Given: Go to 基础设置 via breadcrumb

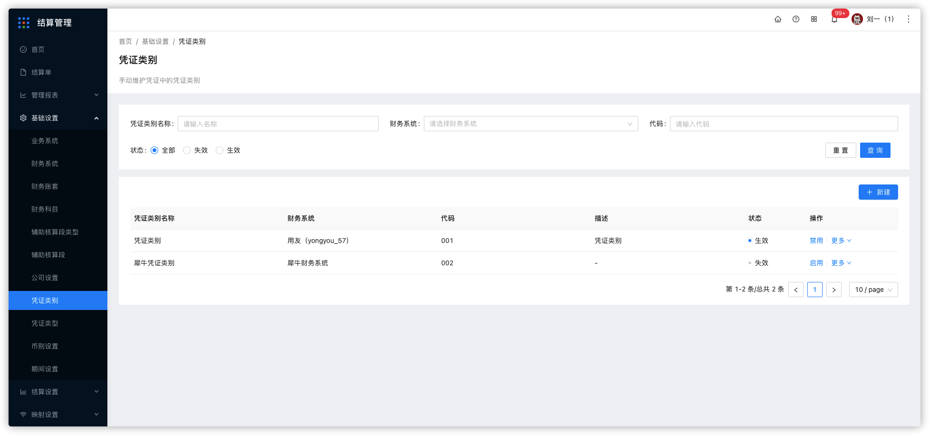Looking at the screenshot, I should tap(155, 41).
